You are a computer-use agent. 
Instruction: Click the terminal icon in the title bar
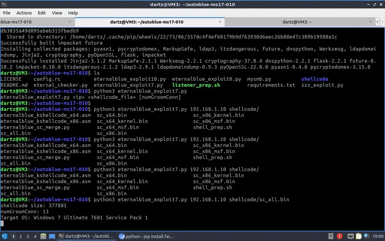(x=4, y=4)
